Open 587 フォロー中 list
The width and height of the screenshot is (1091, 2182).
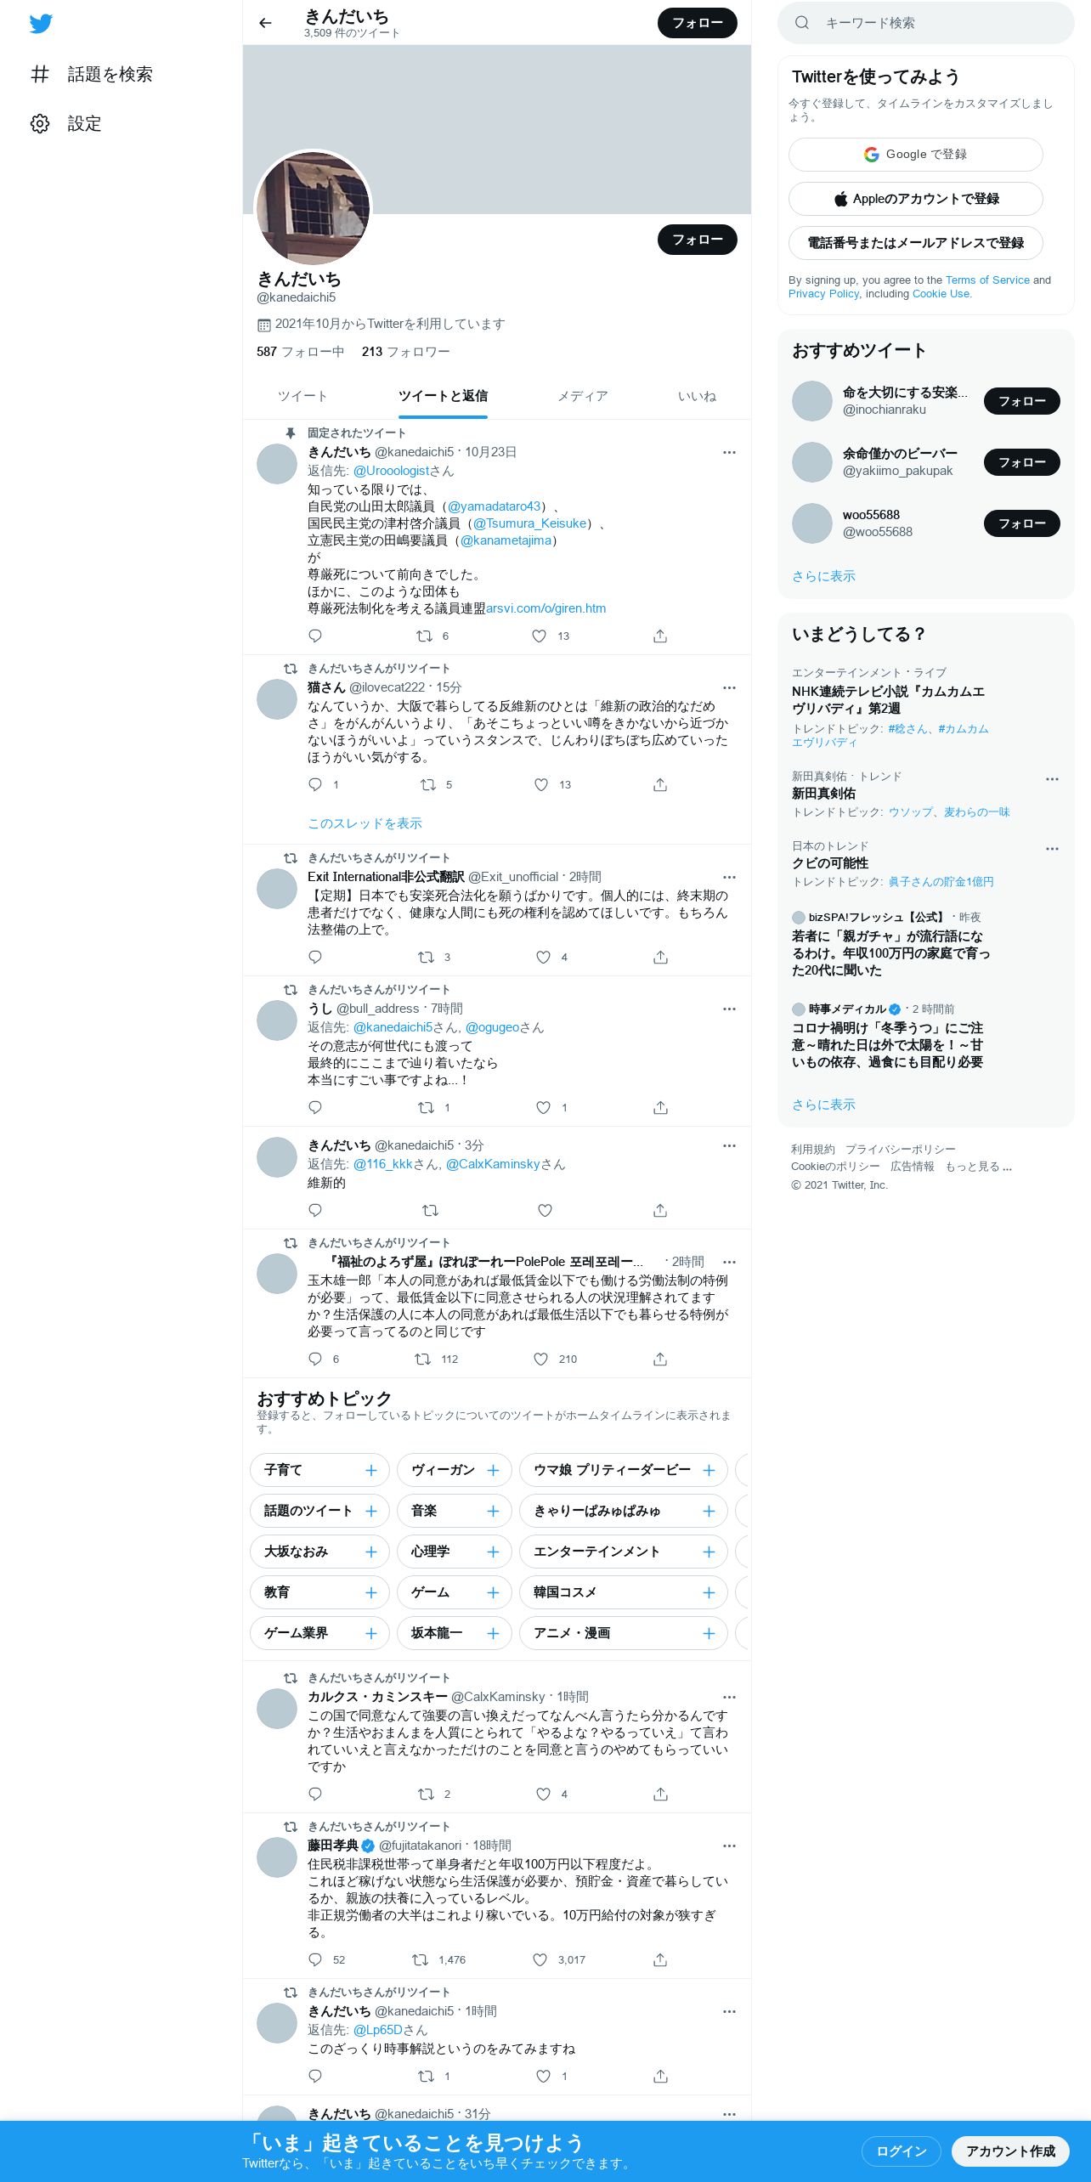(300, 352)
